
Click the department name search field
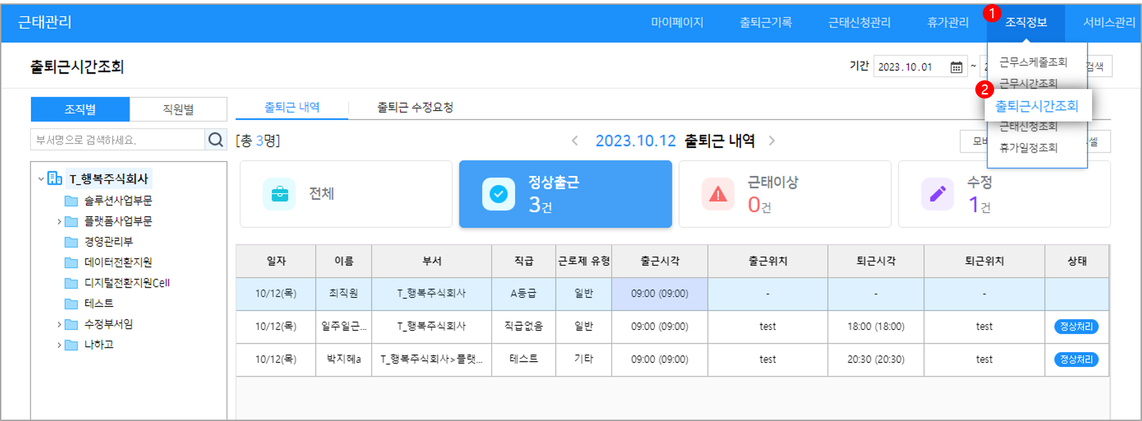(118, 140)
